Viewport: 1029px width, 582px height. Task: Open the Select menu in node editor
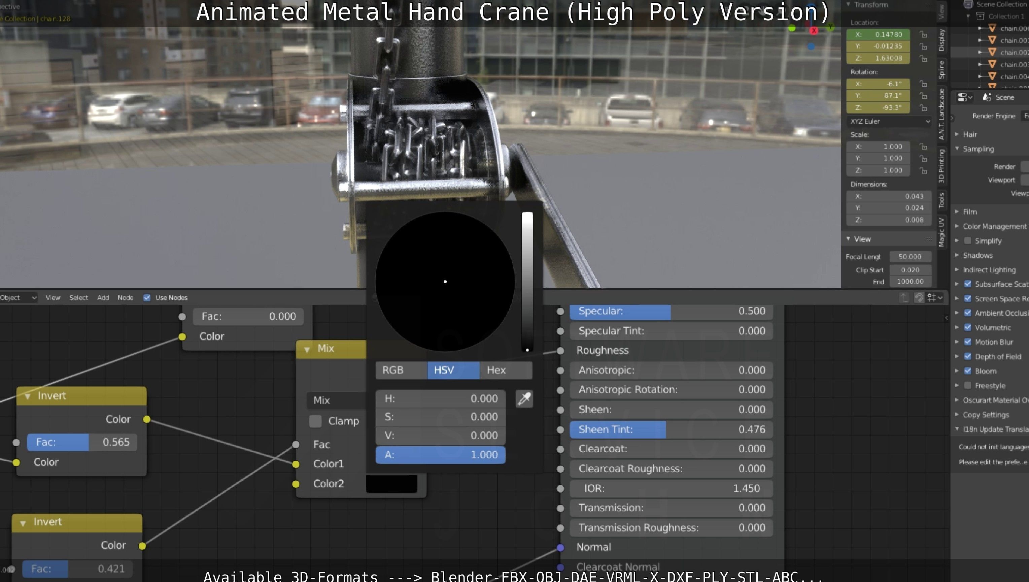coord(79,297)
